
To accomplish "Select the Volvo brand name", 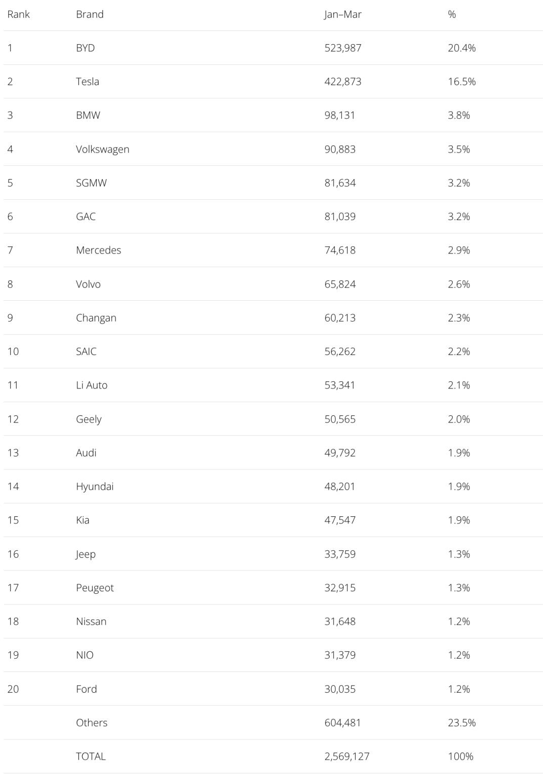I will 88,284.
